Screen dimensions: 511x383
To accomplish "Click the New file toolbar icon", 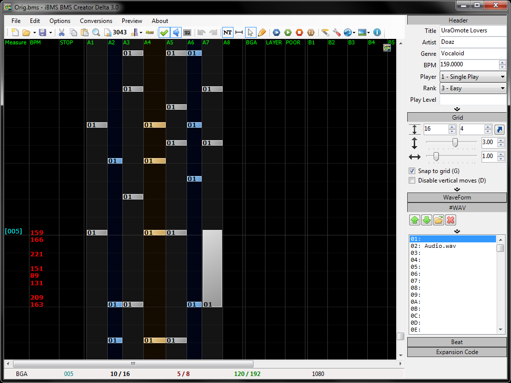I will click(15, 32).
